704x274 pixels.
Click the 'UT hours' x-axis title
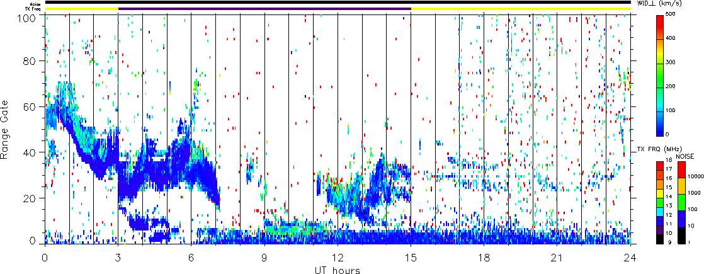click(x=337, y=270)
